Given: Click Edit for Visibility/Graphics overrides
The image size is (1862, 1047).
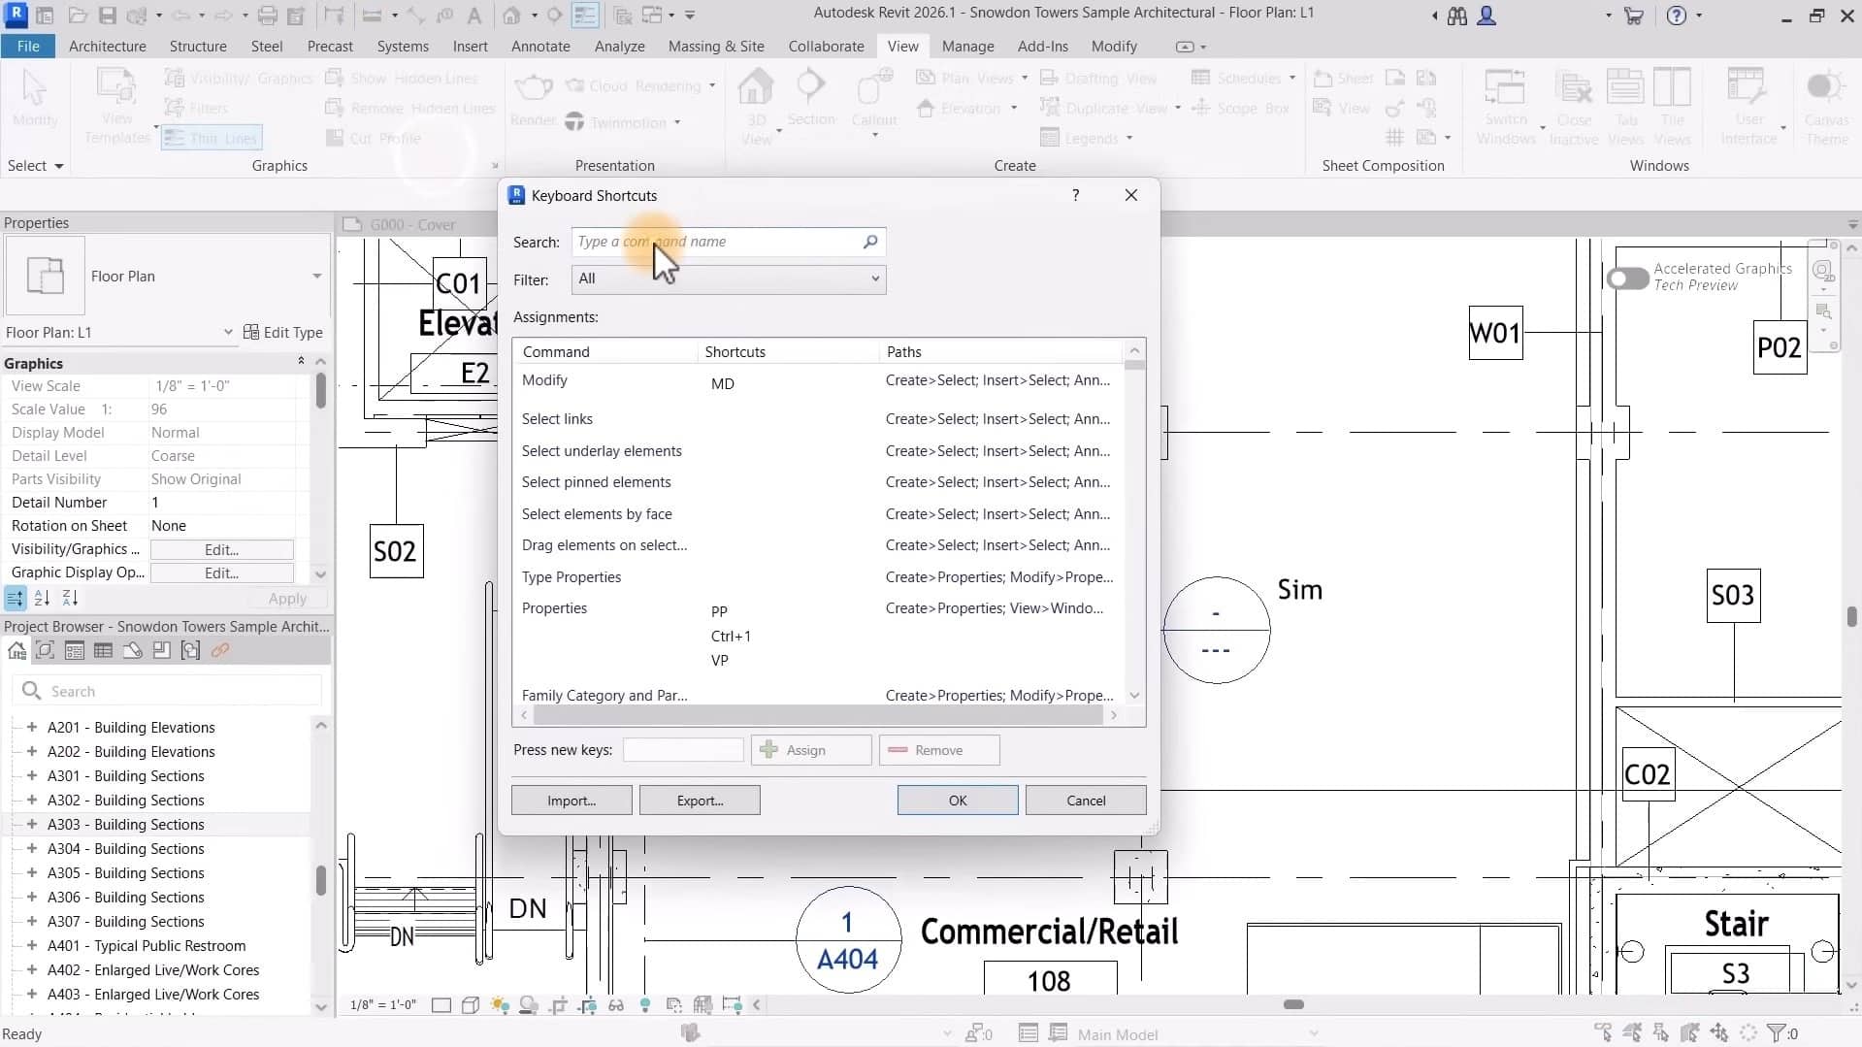Looking at the screenshot, I should point(222,549).
